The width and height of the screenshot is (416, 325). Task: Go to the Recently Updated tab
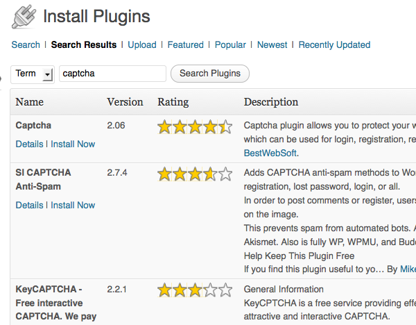click(334, 44)
